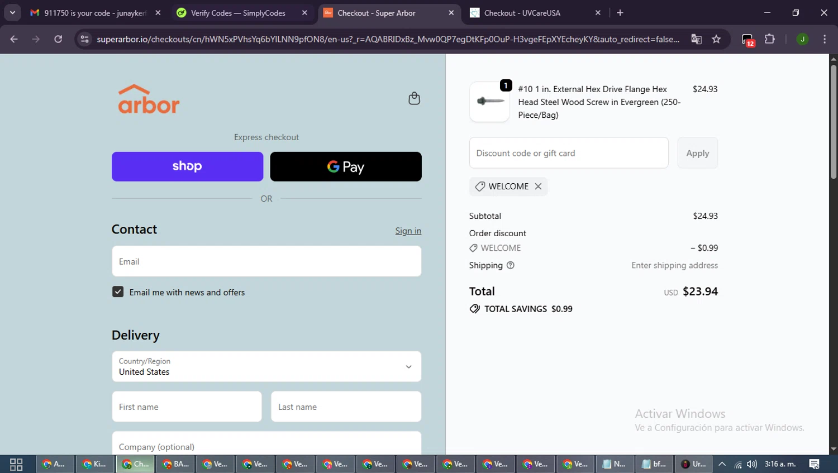The width and height of the screenshot is (838, 473).
Task: Open the volume tray icon
Action: (x=752, y=464)
